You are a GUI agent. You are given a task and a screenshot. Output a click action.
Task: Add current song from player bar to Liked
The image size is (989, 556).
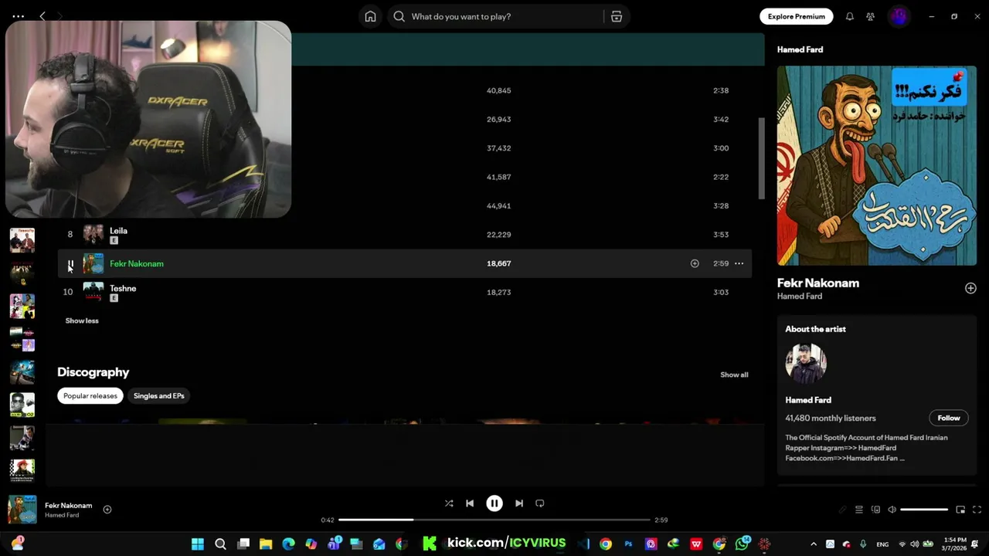(107, 510)
